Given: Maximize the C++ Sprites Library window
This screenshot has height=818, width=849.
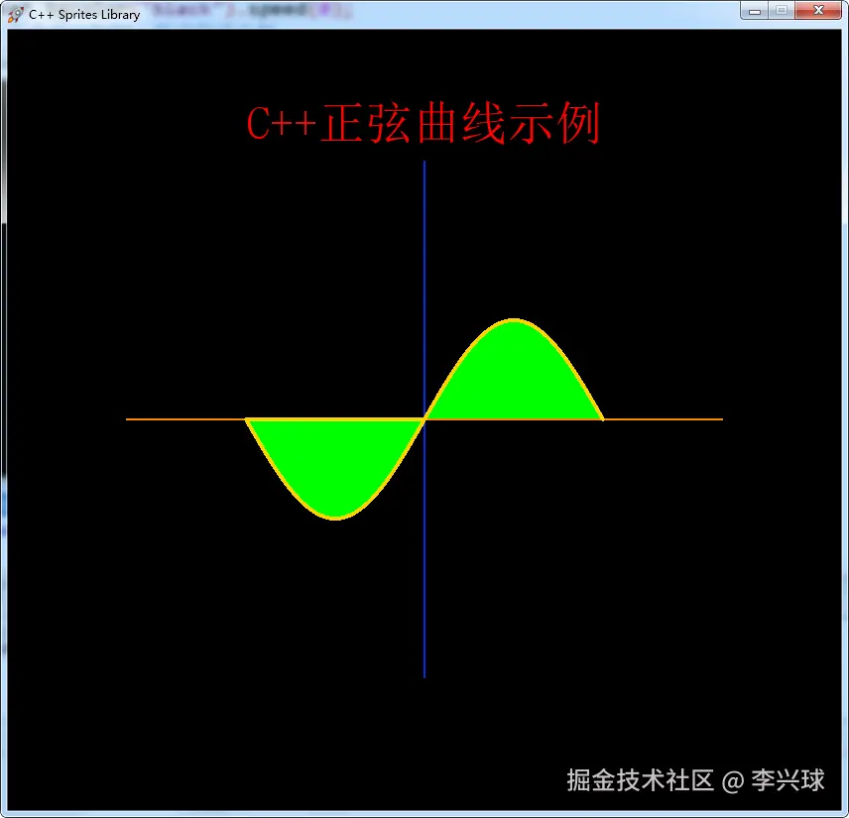Looking at the screenshot, I should [782, 11].
